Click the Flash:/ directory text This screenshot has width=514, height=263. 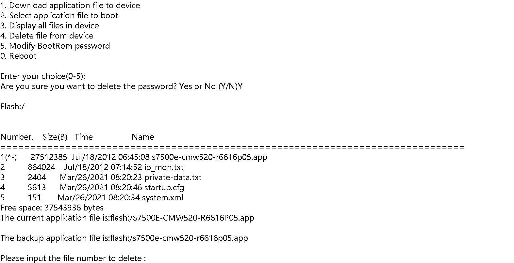(12, 107)
